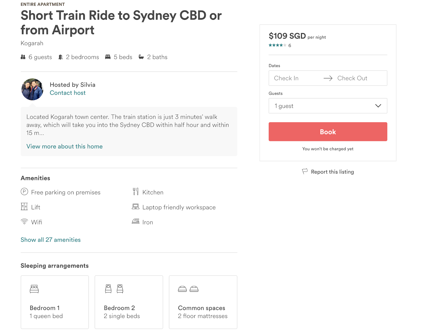Screen dimensions: 423x333
Task: Click the Kitchen fork and knife icon
Action: (x=136, y=192)
